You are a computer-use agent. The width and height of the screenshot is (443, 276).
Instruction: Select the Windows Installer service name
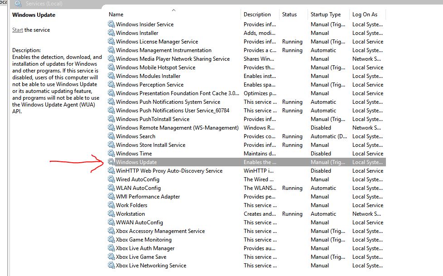click(x=137, y=33)
